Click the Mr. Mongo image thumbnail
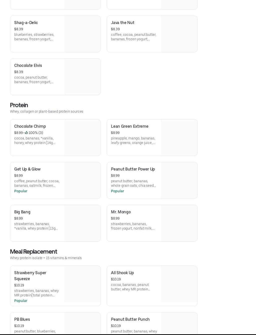Screen dimensions: 256x335 pyautogui.click(x=179, y=223)
